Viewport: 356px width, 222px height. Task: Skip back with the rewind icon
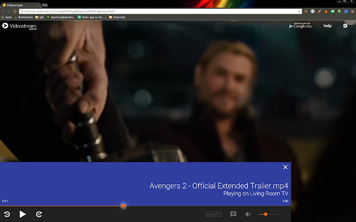(7, 214)
